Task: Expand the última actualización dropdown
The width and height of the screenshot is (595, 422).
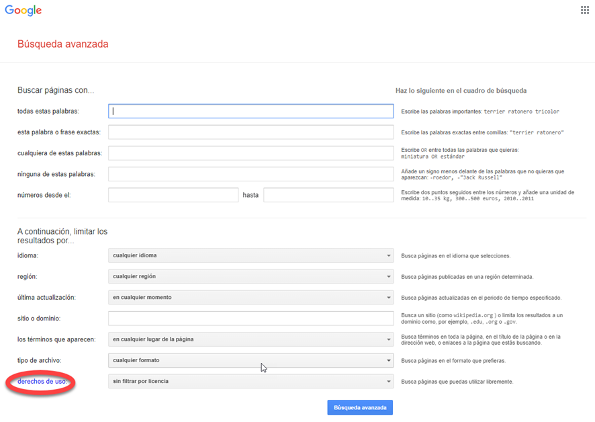Action: (x=250, y=297)
